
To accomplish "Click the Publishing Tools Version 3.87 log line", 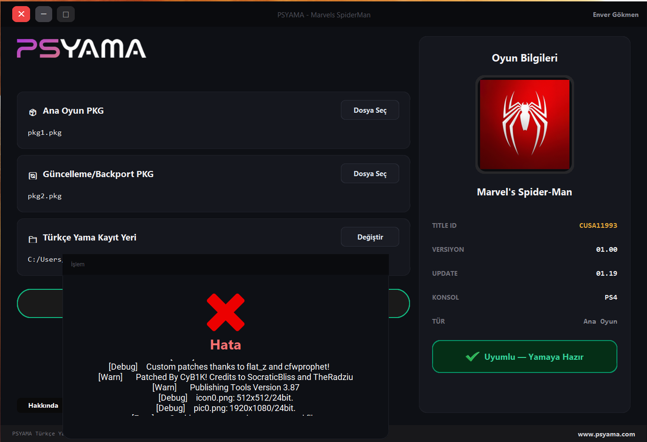I will 226,388.
